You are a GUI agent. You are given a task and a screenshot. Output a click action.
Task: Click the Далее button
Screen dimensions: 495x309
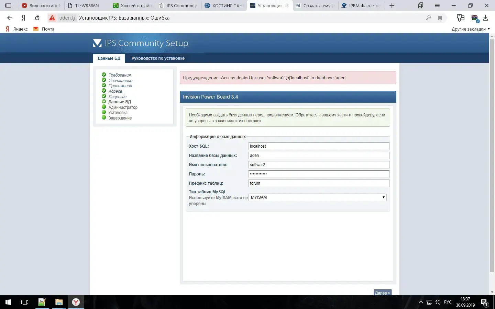click(x=382, y=293)
